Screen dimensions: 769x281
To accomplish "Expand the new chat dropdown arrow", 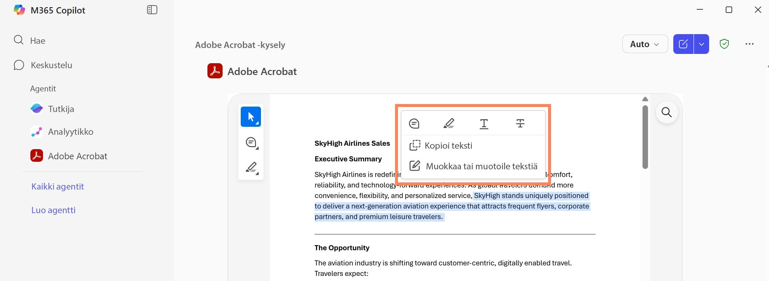I will [x=702, y=44].
